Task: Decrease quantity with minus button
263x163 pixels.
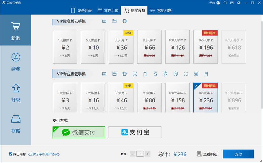Action: click(133, 154)
